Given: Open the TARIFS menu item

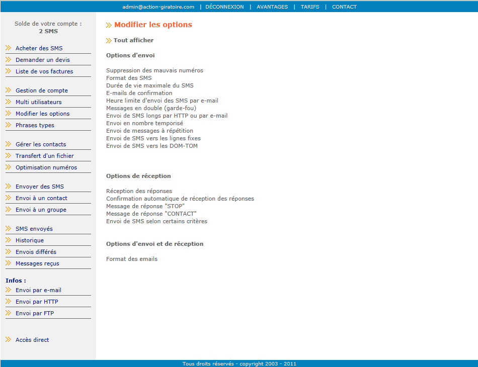Looking at the screenshot, I should click(x=310, y=7).
